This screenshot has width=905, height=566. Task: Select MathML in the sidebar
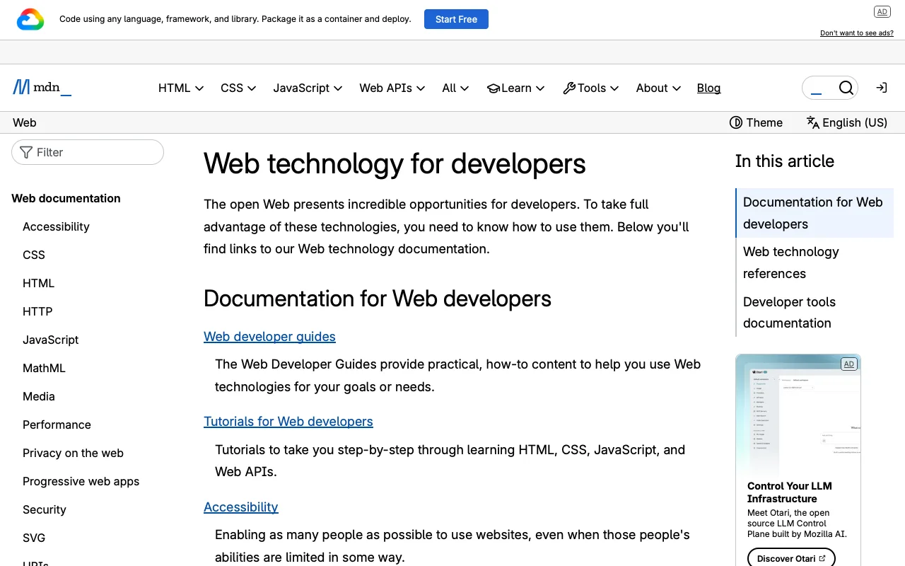click(x=44, y=368)
